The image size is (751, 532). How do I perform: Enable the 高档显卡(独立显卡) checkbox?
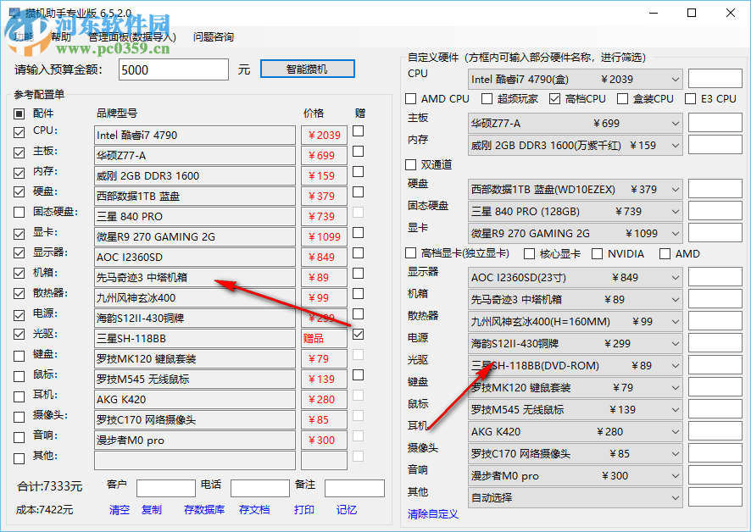(411, 253)
